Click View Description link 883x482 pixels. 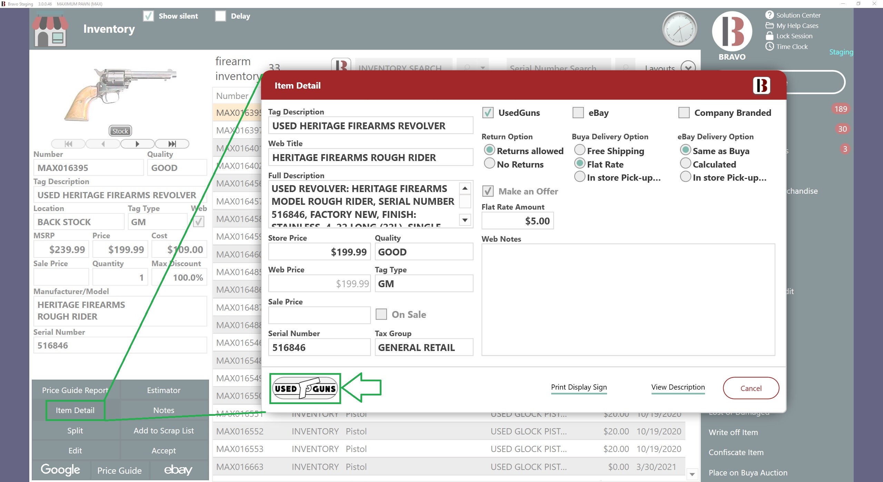click(x=678, y=387)
